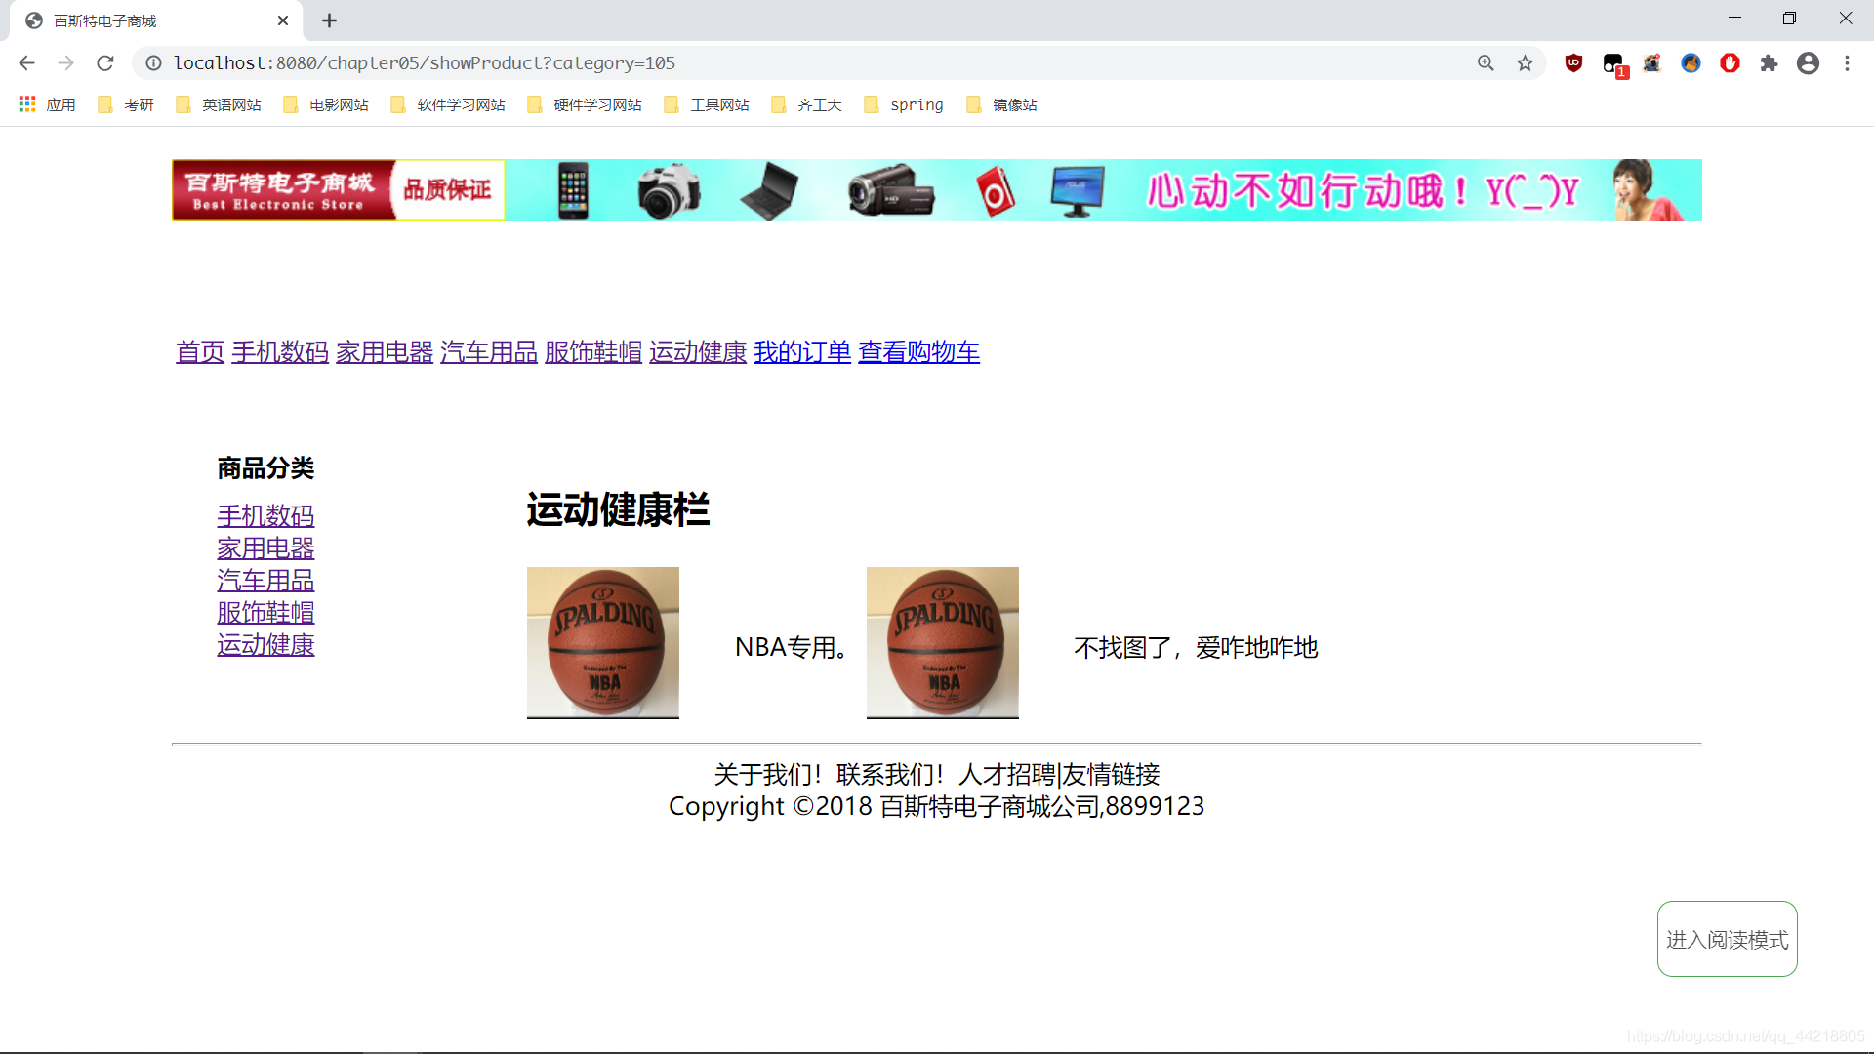Click the 运动健康栏 heading text
The image size is (1874, 1054).
click(618, 509)
